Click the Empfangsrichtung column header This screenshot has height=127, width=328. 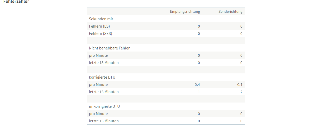185,11
